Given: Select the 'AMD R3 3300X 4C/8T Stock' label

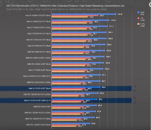Looking at the screenshot, I should [39, 64].
